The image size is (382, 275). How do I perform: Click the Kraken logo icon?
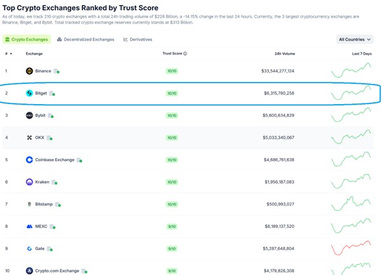pos(29,182)
